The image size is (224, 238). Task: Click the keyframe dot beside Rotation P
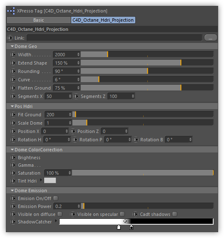[x=75, y=140]
